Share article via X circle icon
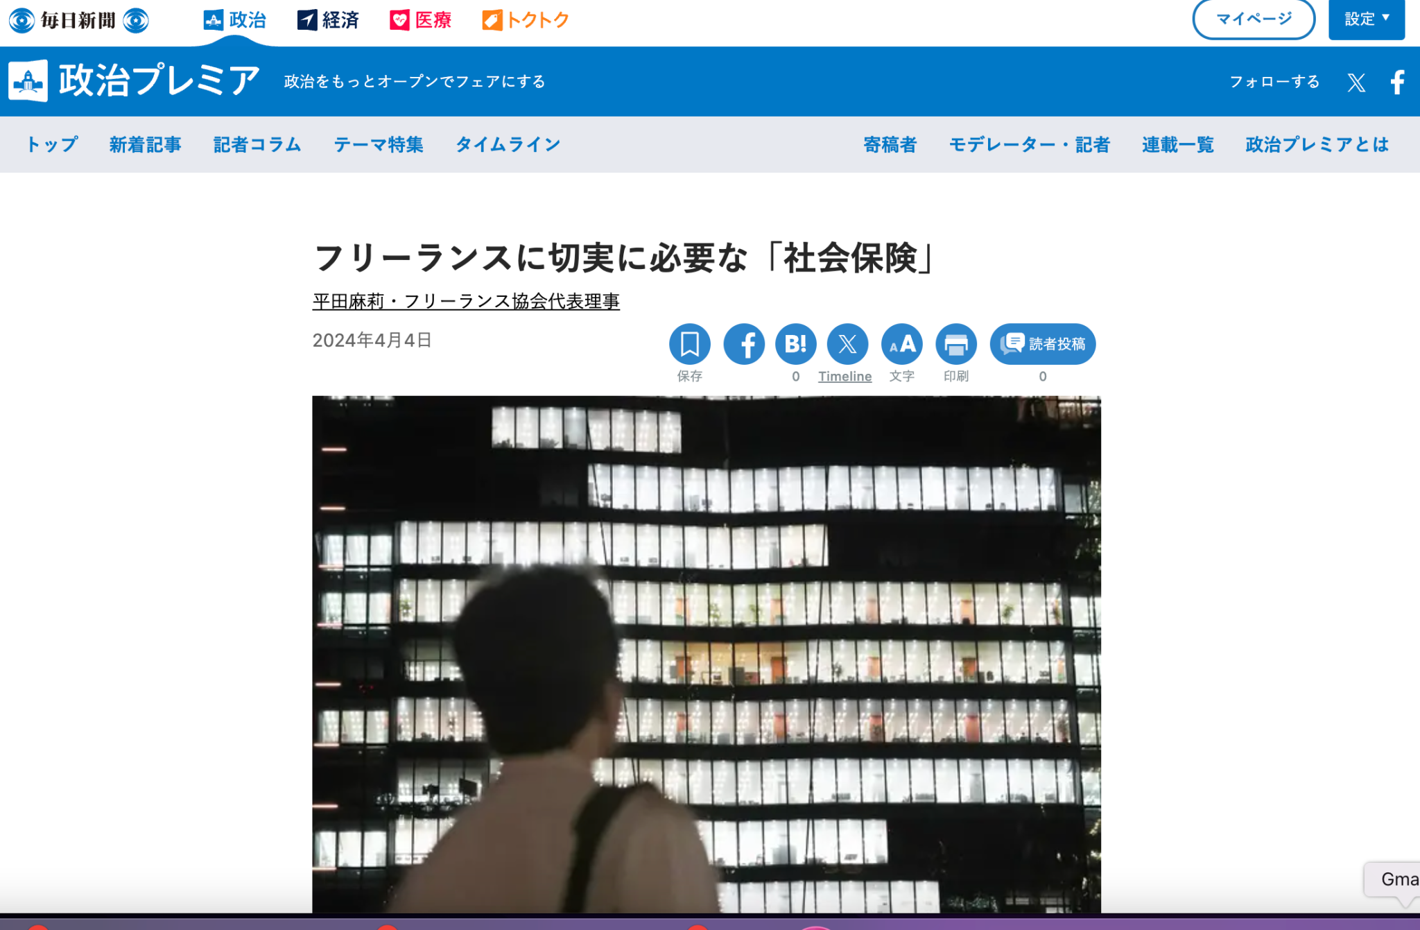Viewport: 1420px width, 930px height. pos(848,344)
